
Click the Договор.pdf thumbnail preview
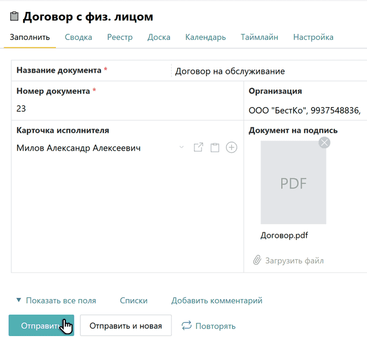tap(293, 183)
